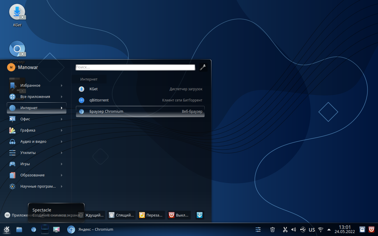This screenshot has width=378, height=236.
Task: Open the clipboard scissors tray icon
Action: point(285,230)
